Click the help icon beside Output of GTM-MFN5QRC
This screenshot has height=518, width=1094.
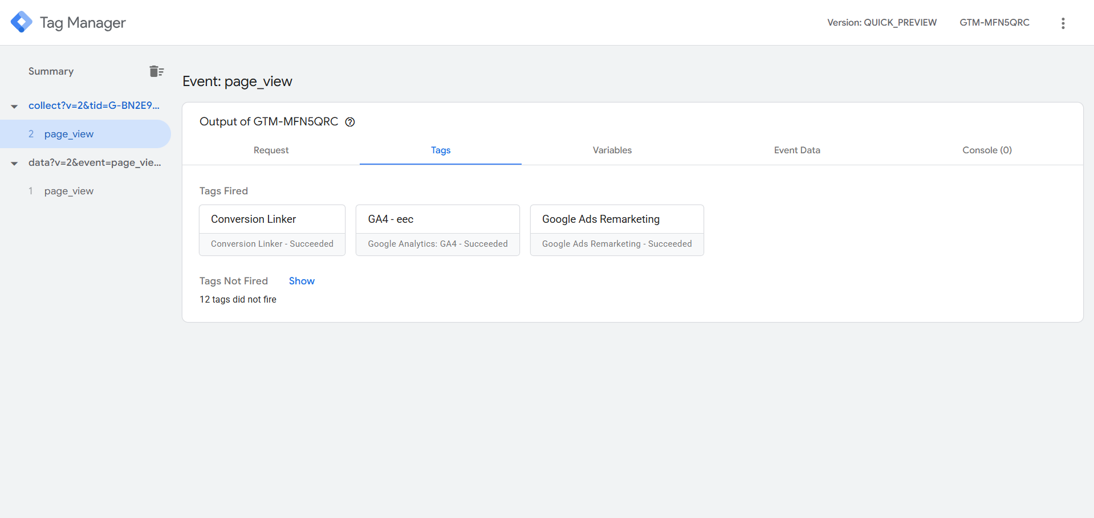click(x=350, y=122)
